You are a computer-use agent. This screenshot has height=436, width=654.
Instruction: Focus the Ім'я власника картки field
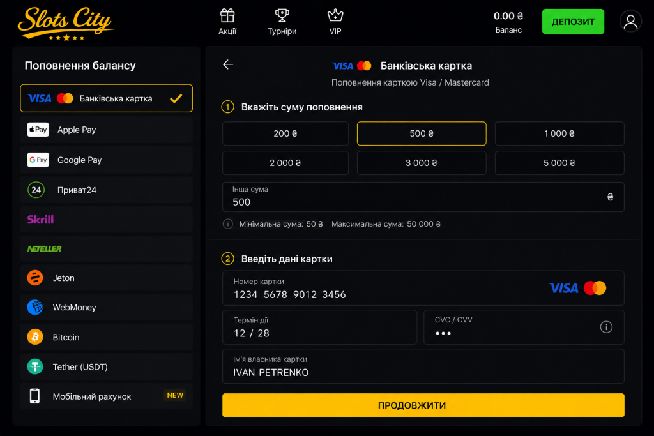tap(423, 366)
